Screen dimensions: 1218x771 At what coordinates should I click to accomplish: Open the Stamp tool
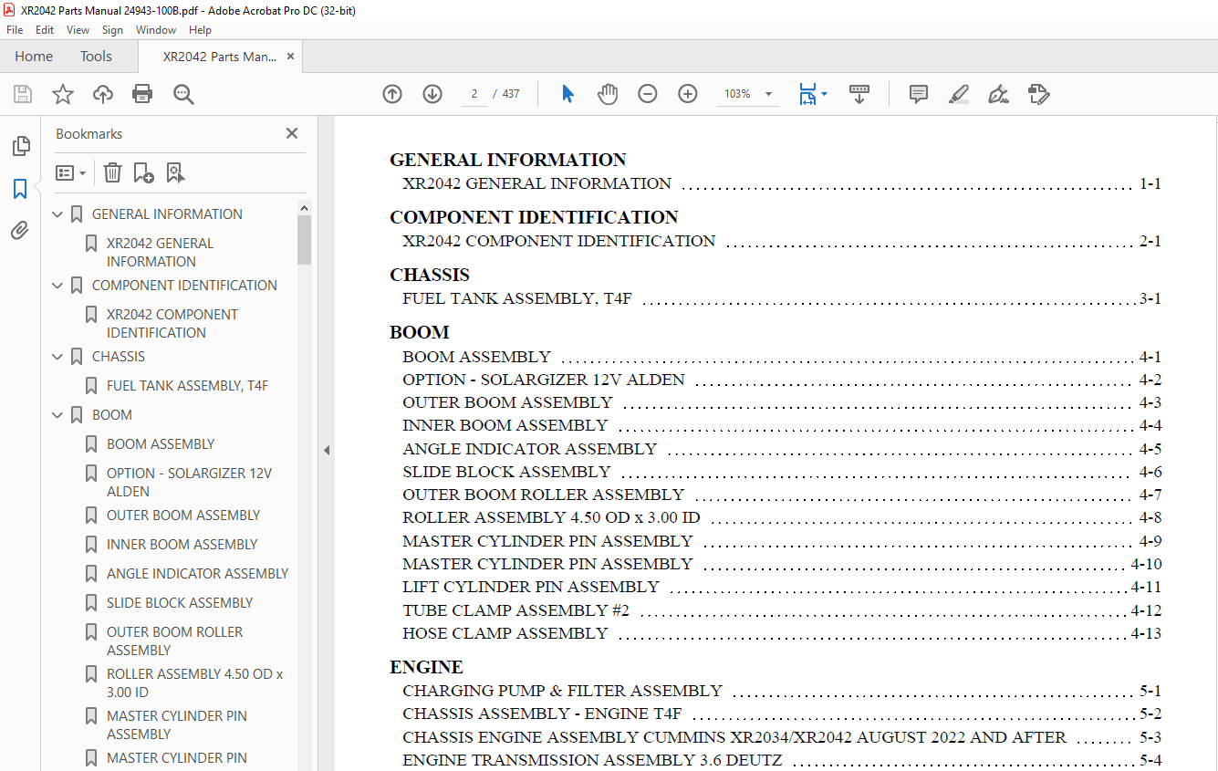1038,94
